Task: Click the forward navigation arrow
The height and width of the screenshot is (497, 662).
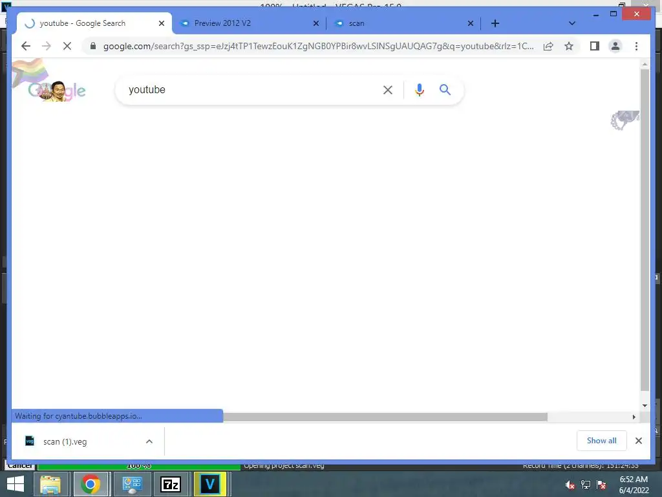Action: click(47, 46)
